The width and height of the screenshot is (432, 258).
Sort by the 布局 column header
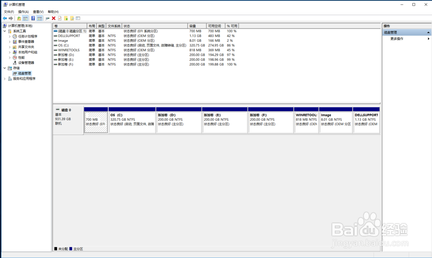tap(92, 26)
